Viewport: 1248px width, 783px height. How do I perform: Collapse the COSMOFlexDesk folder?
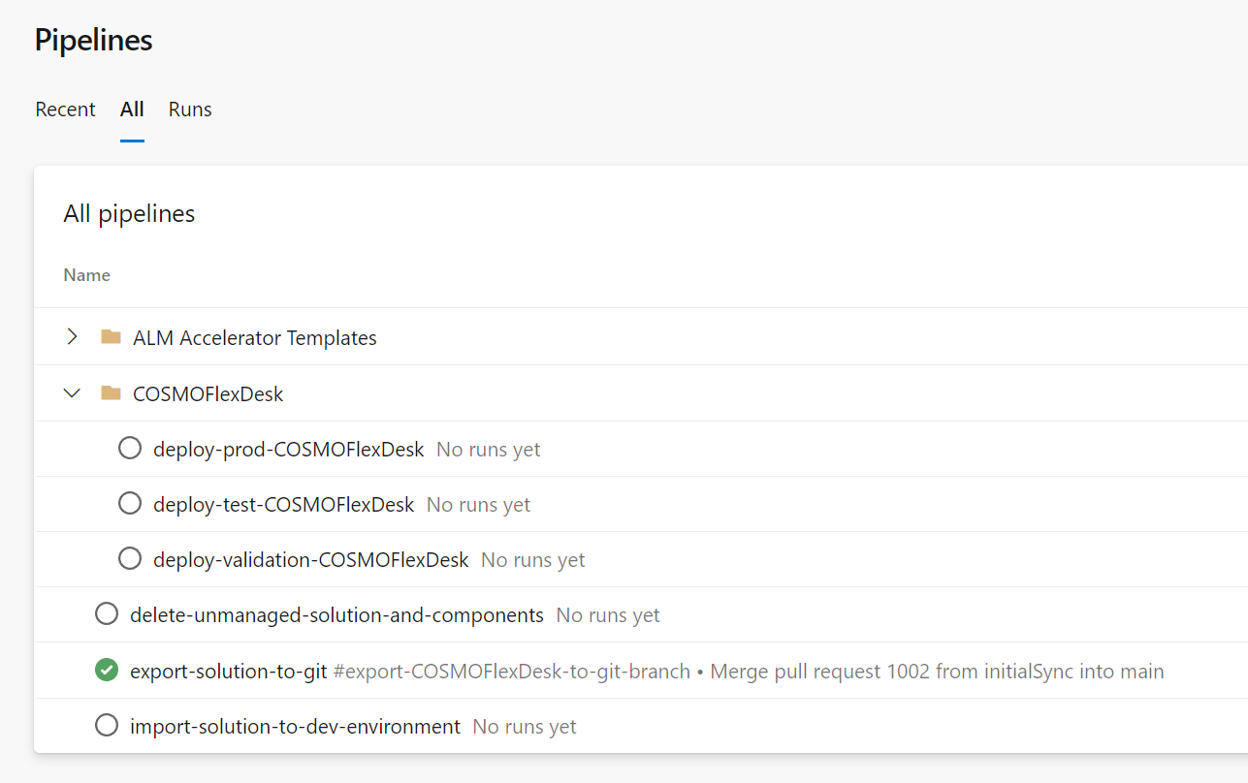pos(72,392)
